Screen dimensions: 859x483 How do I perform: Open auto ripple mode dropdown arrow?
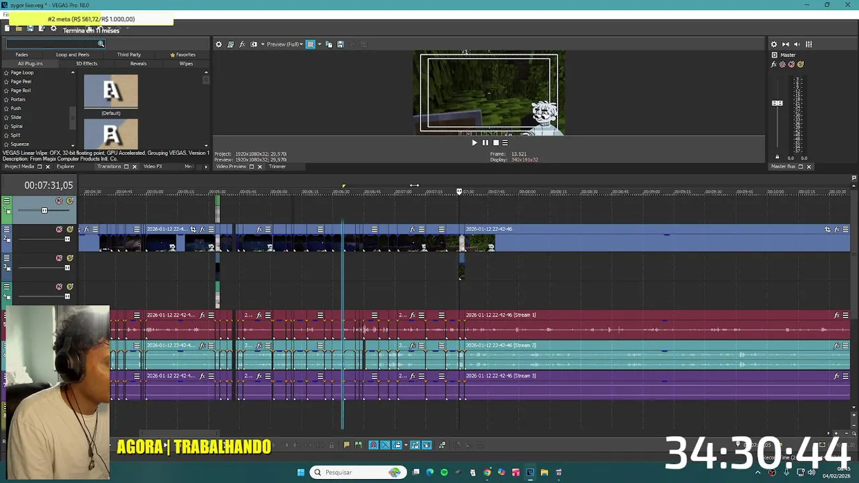click(x=405, y=445)
